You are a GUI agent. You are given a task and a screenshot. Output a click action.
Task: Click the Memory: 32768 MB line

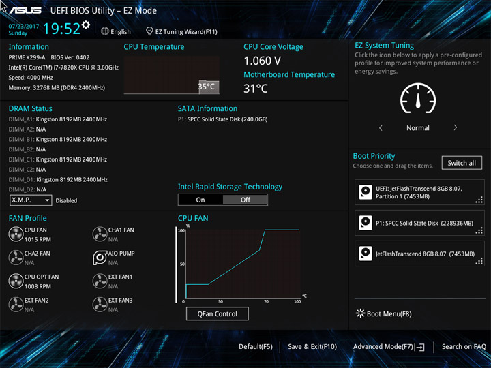[57, 88]
